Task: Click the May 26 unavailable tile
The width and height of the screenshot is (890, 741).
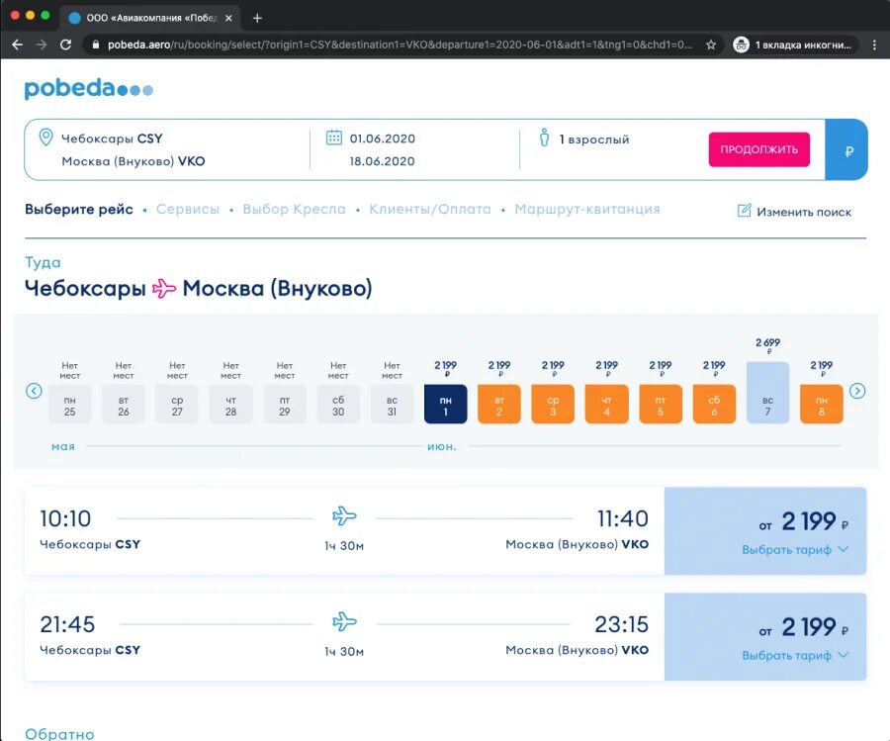Action: pos(124,405)
